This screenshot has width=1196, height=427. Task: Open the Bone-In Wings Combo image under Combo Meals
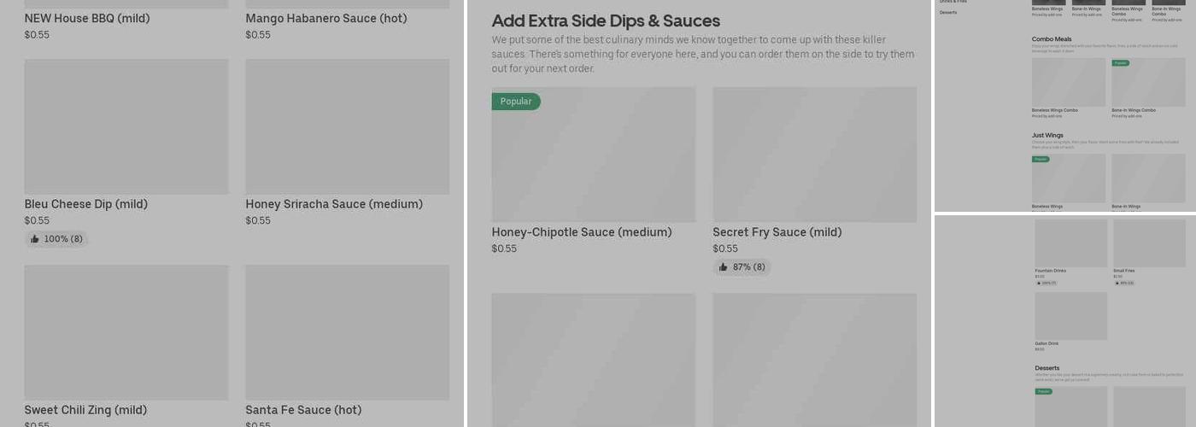point(1148,82)
